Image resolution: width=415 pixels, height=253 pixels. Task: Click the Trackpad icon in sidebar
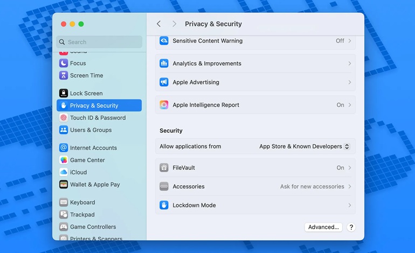click(x=64, y=214)
